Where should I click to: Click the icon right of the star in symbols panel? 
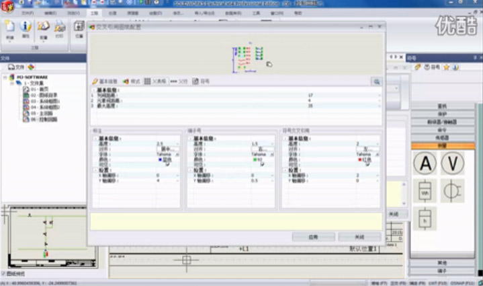455,67
